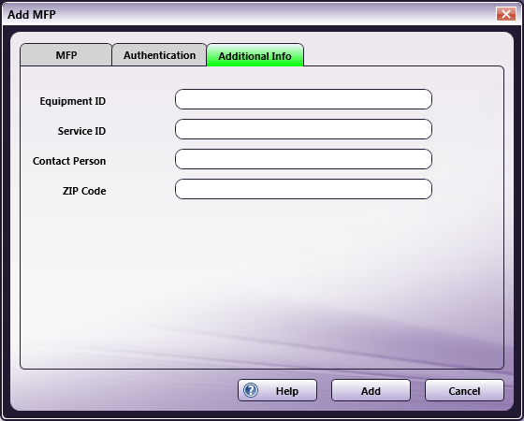Image resolution: width=524 pixels, height=421 pixels.
Task: Click inside the Contact Person field
Action: pyautogui.click(x=303, y=159)
